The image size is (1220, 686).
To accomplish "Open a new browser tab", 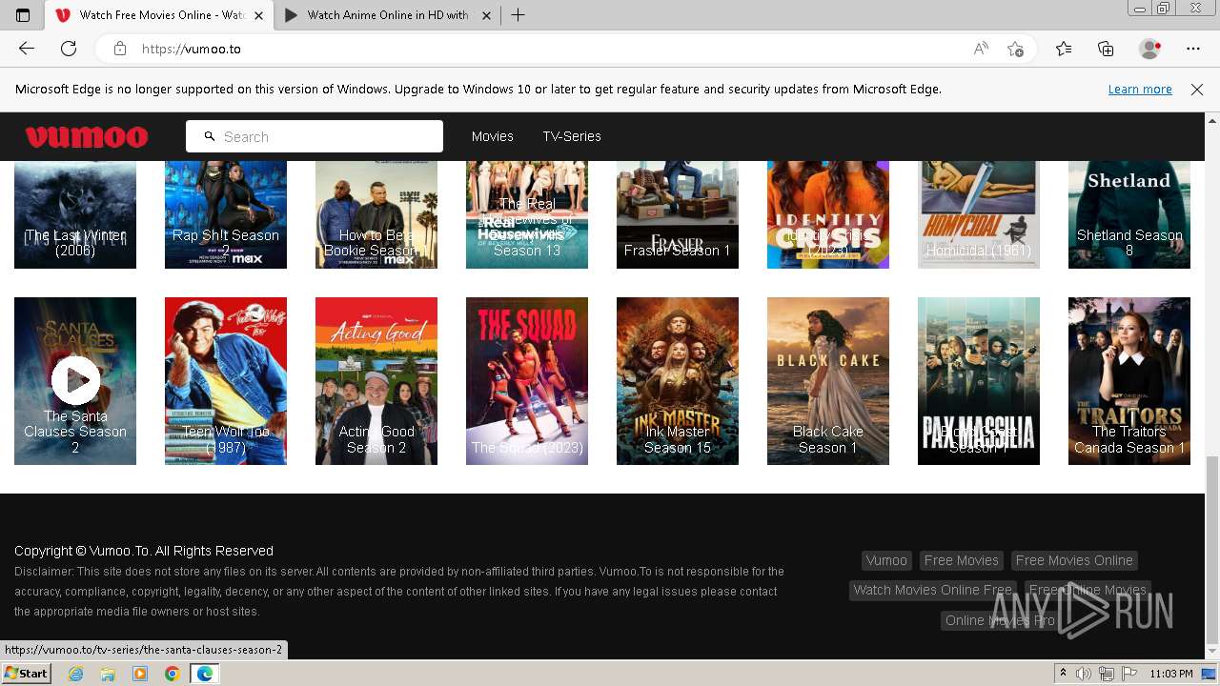I will tap(518, 15).
